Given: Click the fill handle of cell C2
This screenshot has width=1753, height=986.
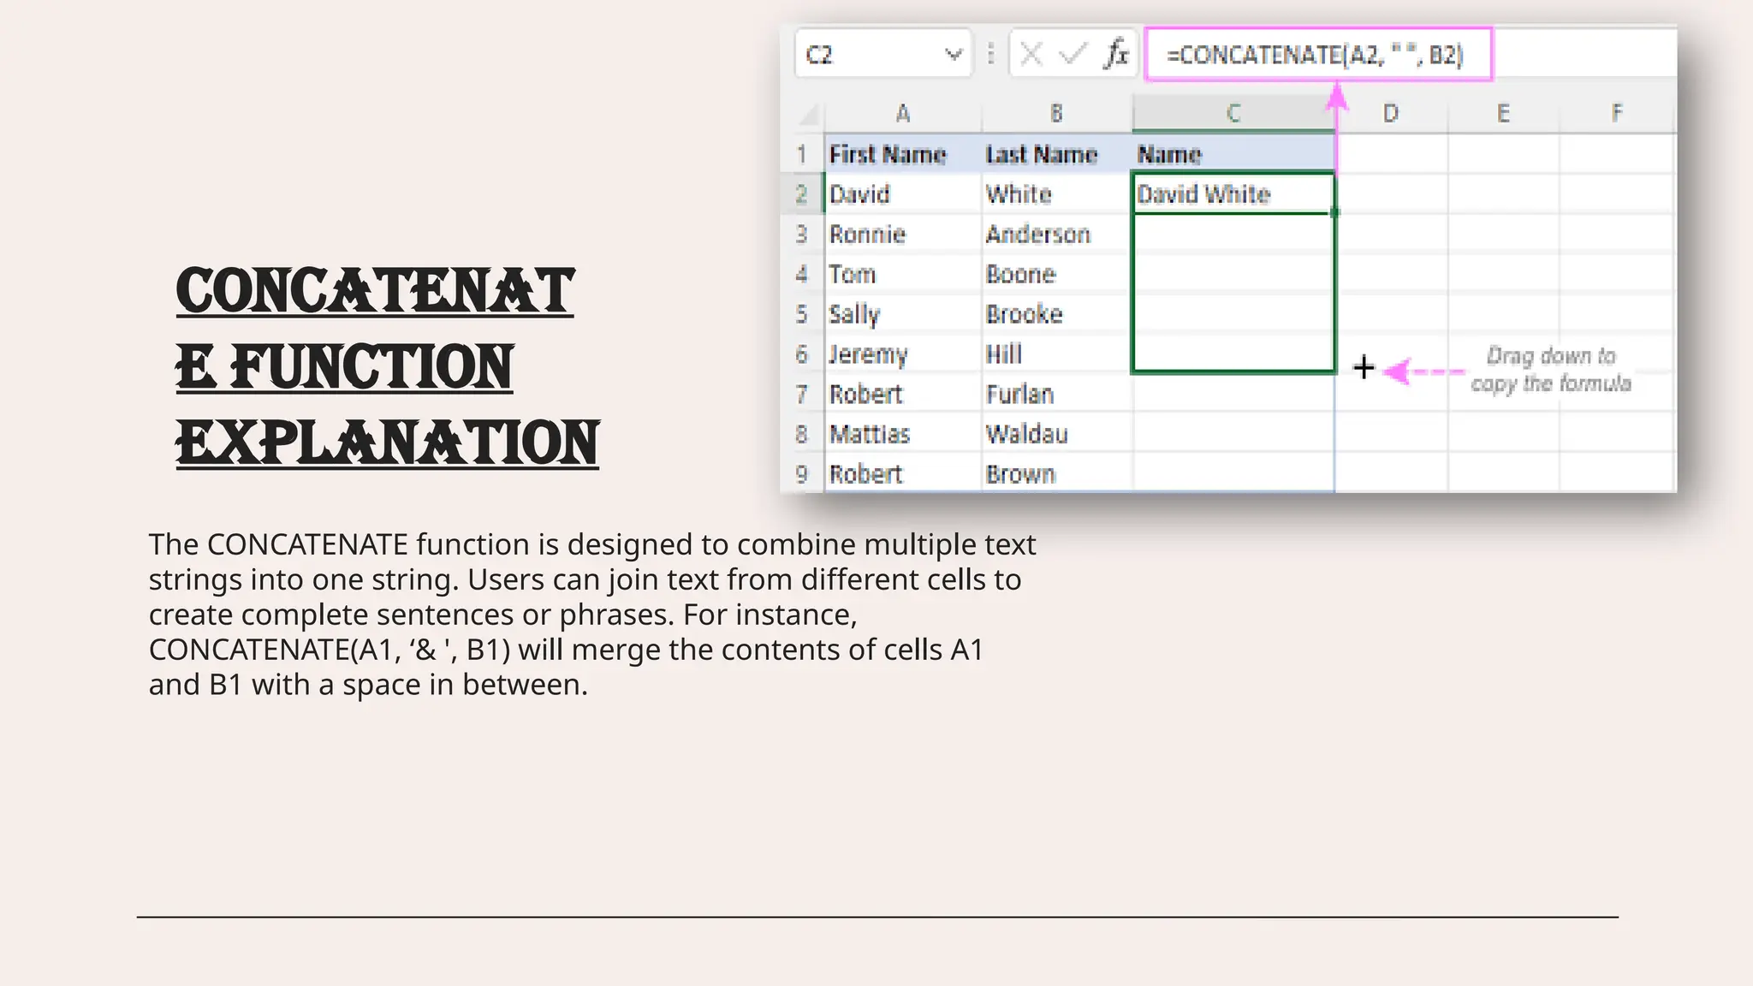Looking at the screenshot, I should [x=1335, y=212].
